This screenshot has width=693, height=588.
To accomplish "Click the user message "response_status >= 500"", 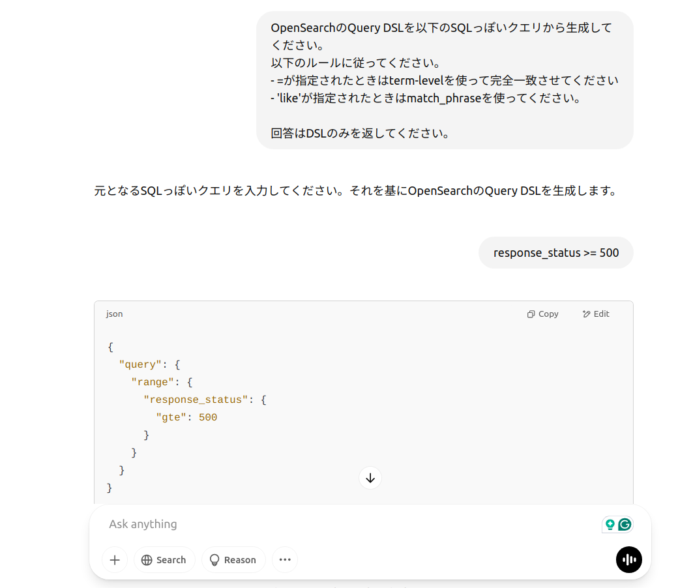I will click(555, 253).
